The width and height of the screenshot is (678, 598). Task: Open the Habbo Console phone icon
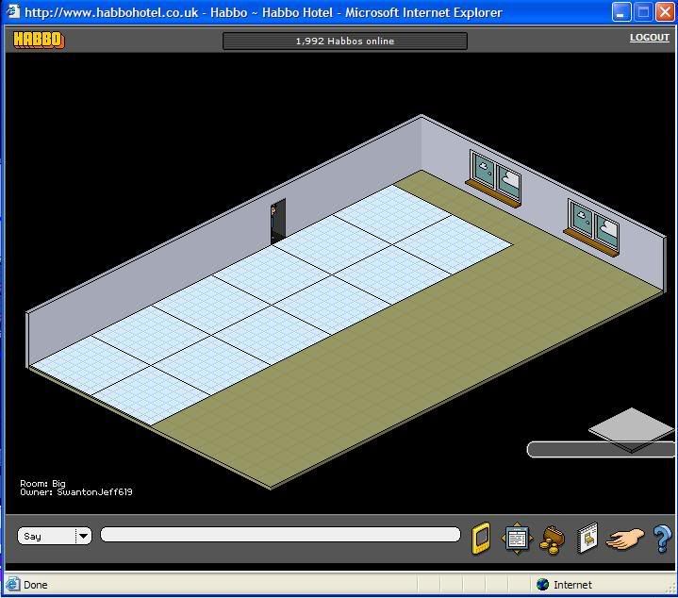click(x=481, y=538)
